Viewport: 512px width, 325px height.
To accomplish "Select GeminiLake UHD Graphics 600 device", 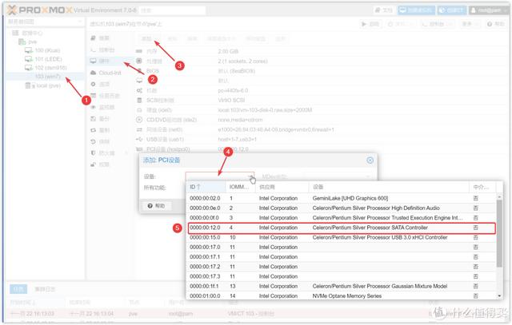I will click(x=342, y=198).
